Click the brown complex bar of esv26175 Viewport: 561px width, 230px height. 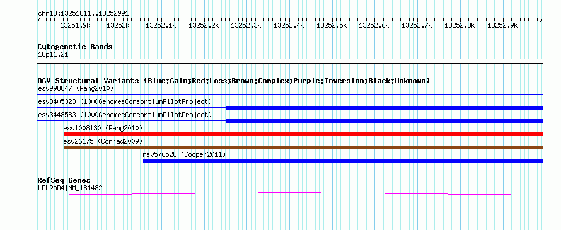[303, 147]
